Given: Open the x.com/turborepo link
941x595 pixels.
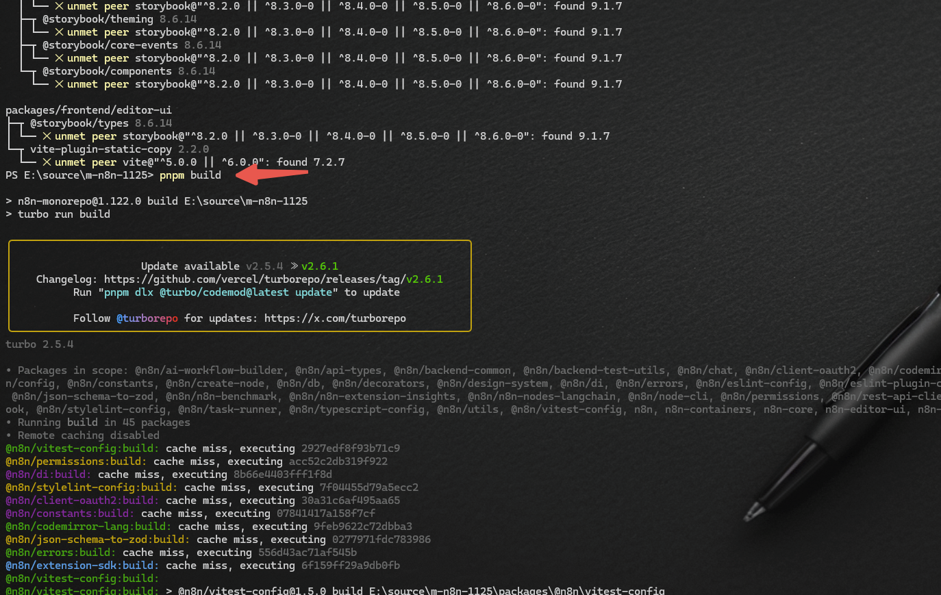Looking at the screenshot, I should coord(335,318).
